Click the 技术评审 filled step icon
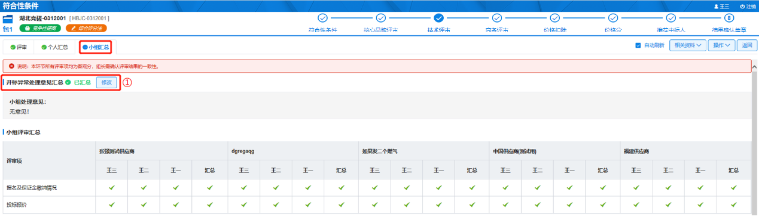The height and width of the screenshot is (217, 759). [439, 18]
